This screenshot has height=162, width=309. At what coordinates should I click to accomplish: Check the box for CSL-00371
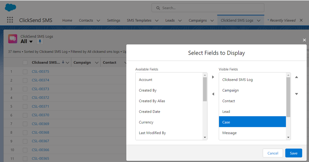click(x=25, y=106)
